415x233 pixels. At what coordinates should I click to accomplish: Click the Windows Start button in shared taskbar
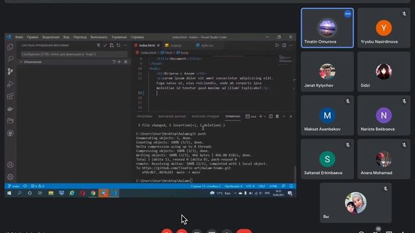(9, 193)
